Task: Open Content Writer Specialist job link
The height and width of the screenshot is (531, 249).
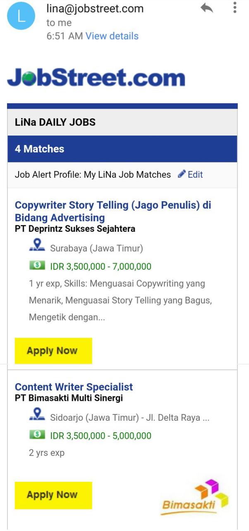Action: pos(74,387)
